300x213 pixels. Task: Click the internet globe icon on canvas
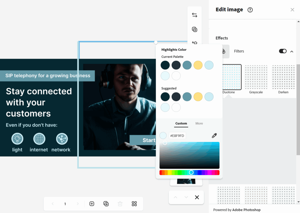(x=39, y=139)
